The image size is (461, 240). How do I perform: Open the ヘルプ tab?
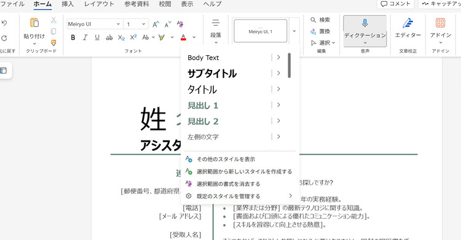[212, 4]
